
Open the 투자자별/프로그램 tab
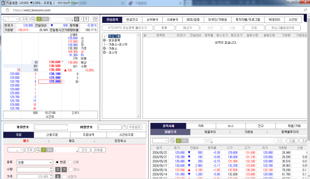[248, 20]
